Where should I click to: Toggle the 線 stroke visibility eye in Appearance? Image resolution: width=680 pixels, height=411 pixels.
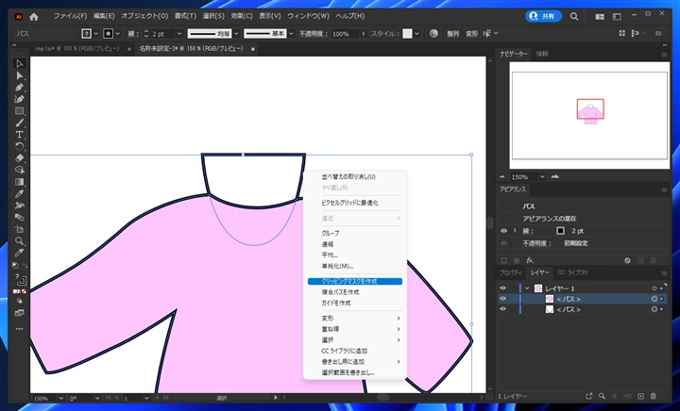(x=503, y=231)
